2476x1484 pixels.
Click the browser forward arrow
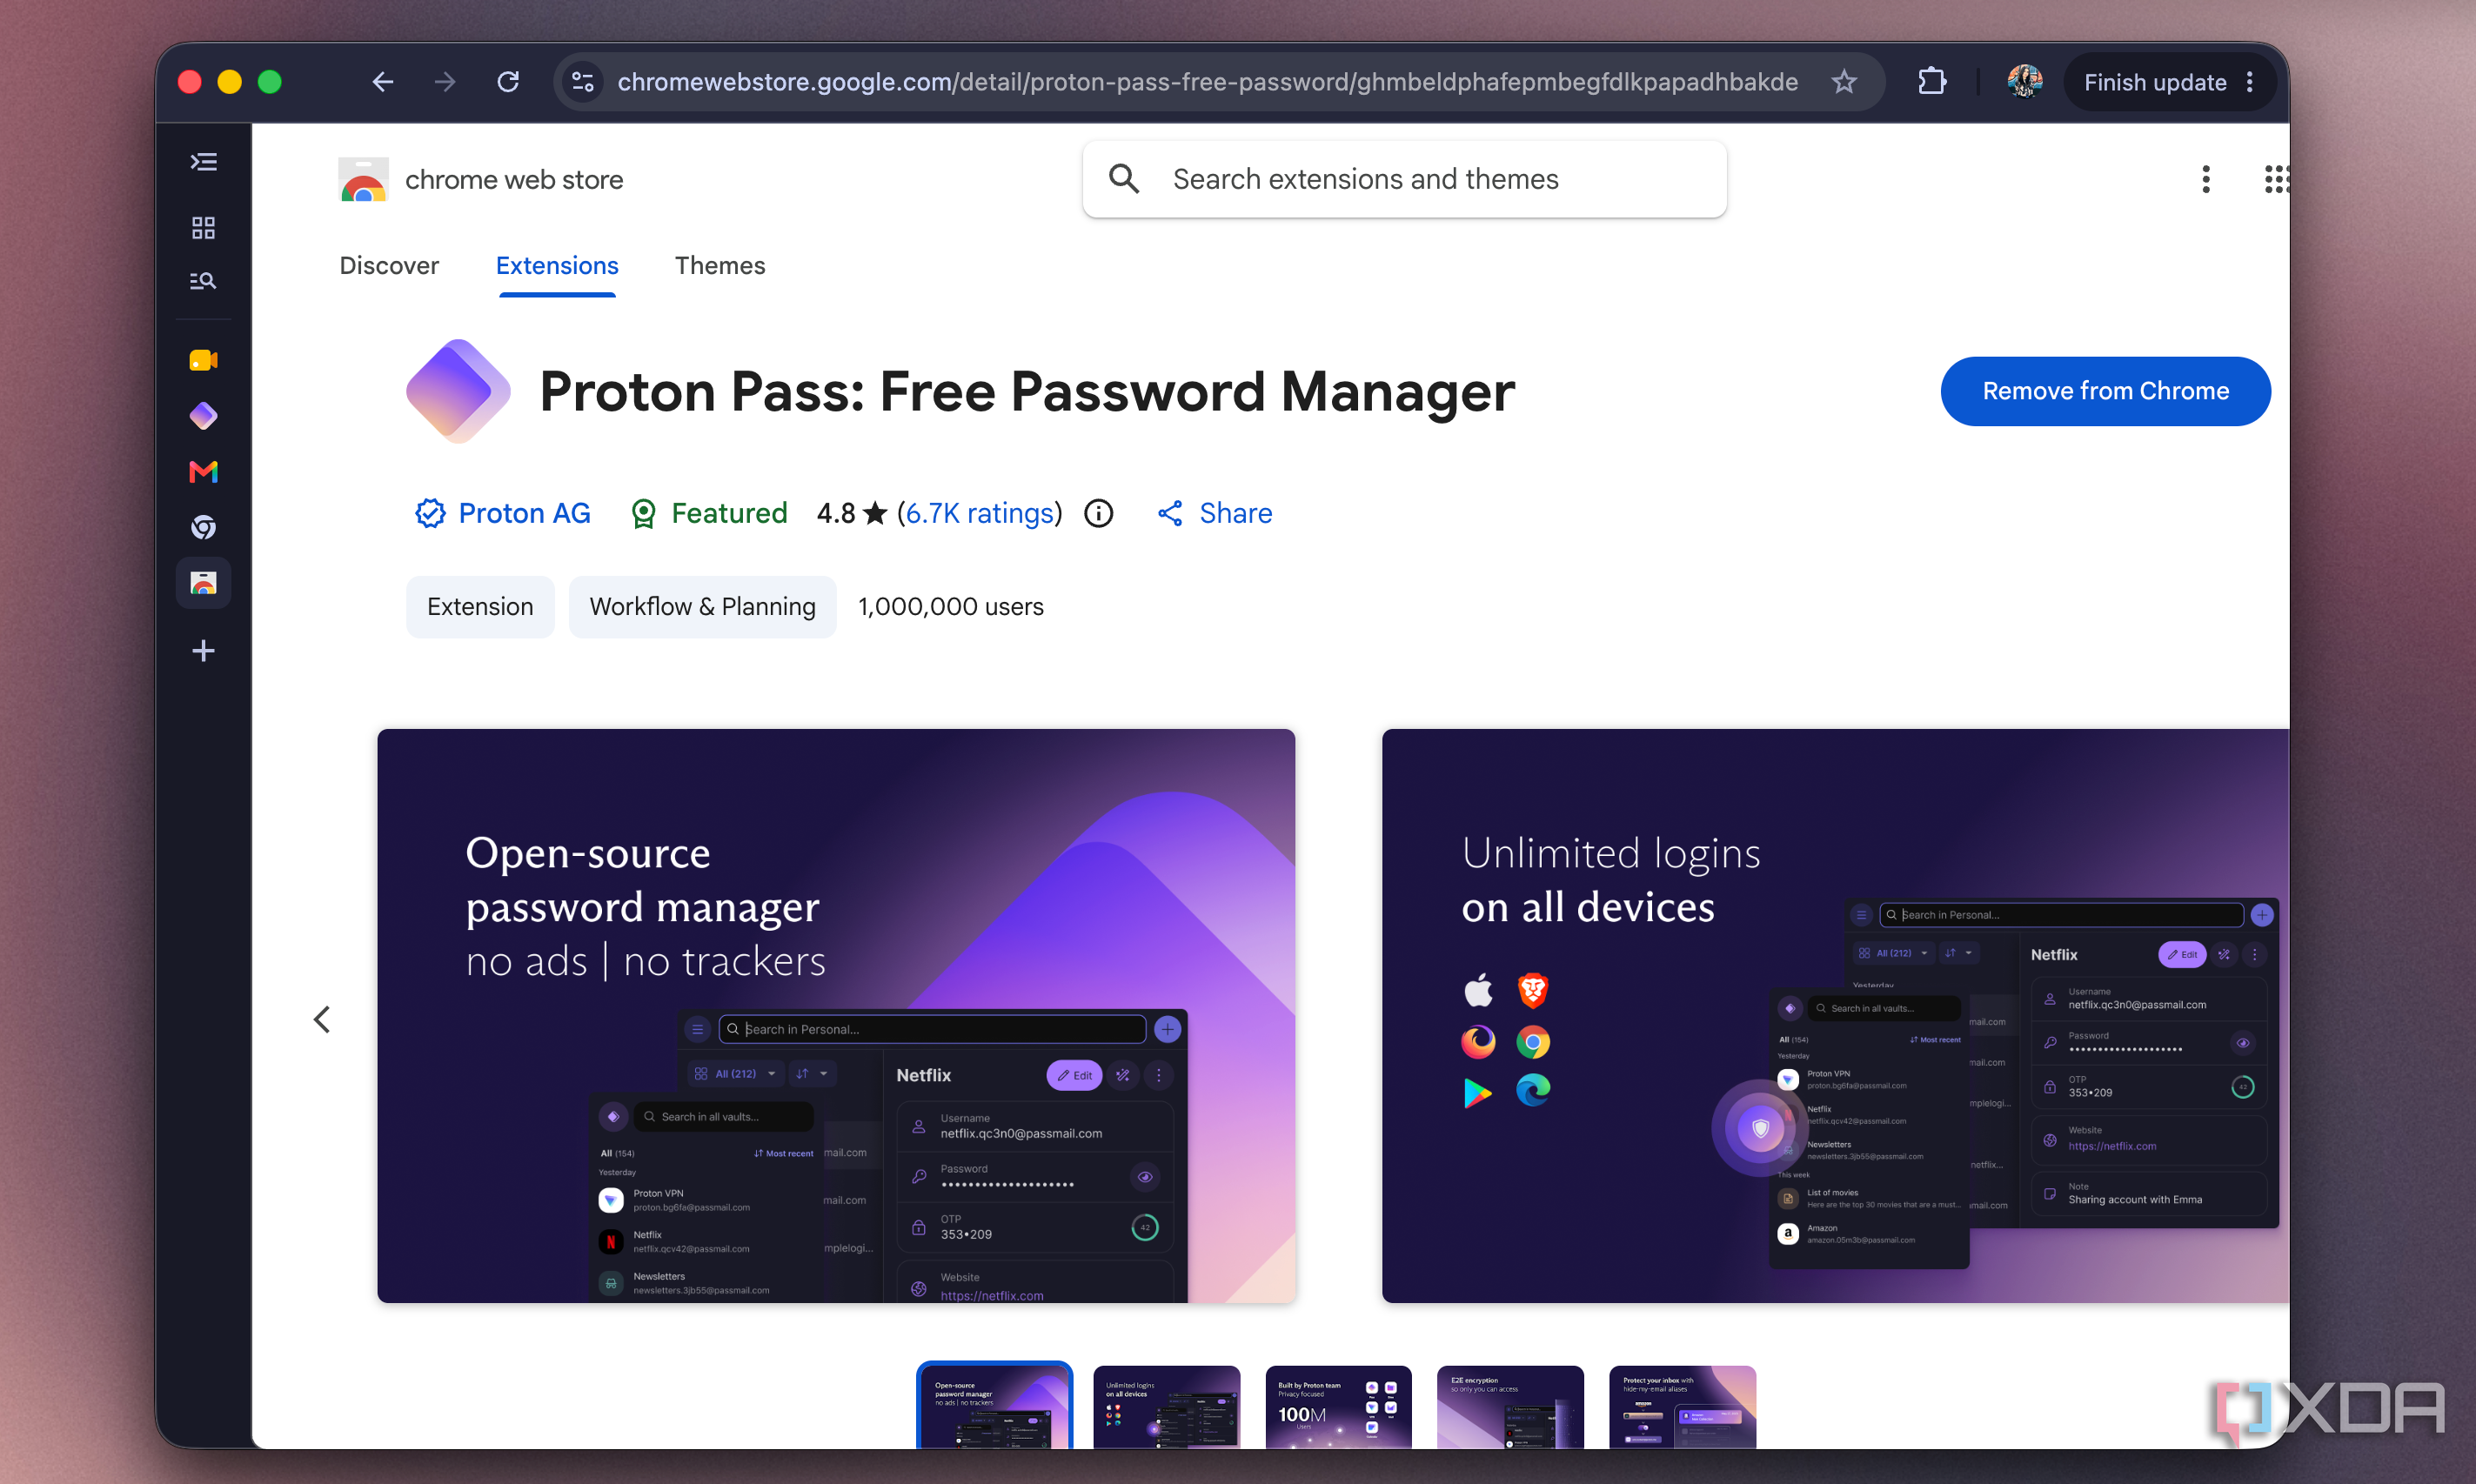(x=445, y=82)
